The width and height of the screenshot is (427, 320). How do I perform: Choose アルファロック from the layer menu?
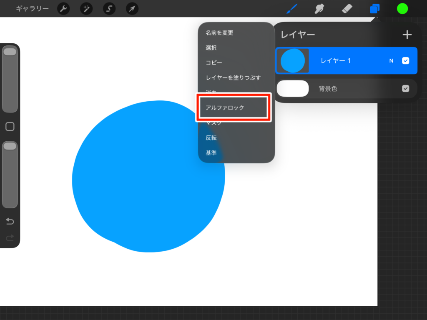tap(234, 107)
